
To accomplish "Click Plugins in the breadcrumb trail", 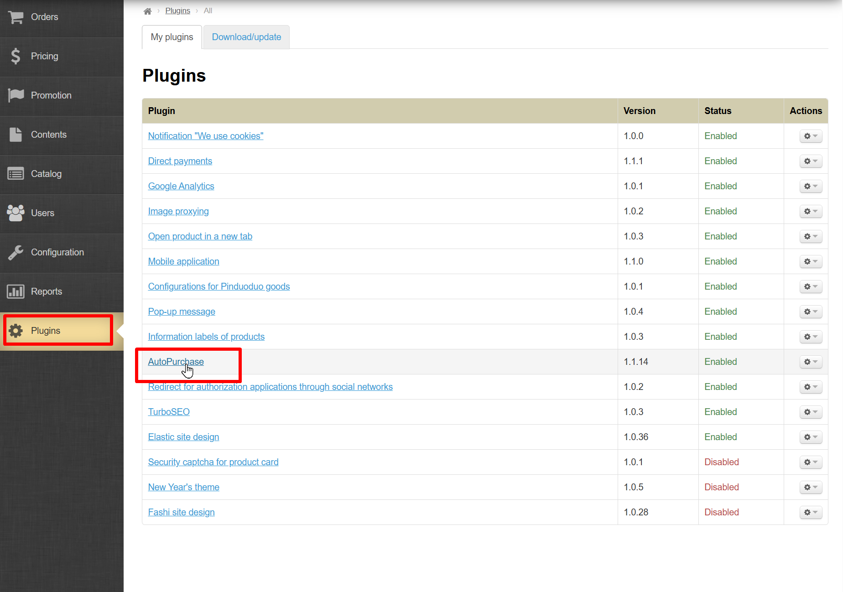I will [x=177, y=11].
